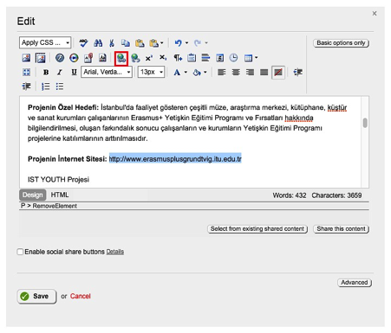
Task: Create a bulleted list
Action: tap(60, 86)
